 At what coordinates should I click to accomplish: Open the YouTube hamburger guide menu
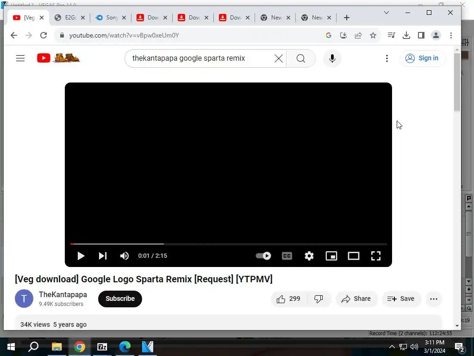tap(20, 58)
